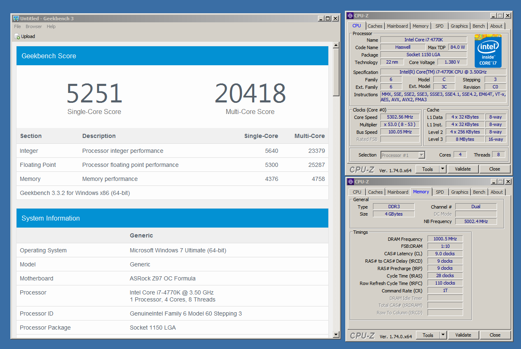
Task: Switch to Graphics tab in top CPU-Z
Action: click(459, 26)
